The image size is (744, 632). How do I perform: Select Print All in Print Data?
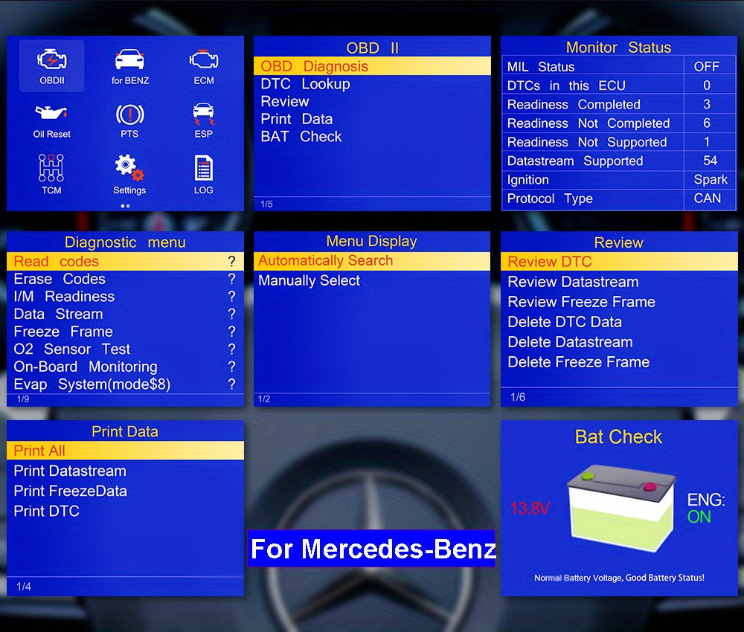125,451
